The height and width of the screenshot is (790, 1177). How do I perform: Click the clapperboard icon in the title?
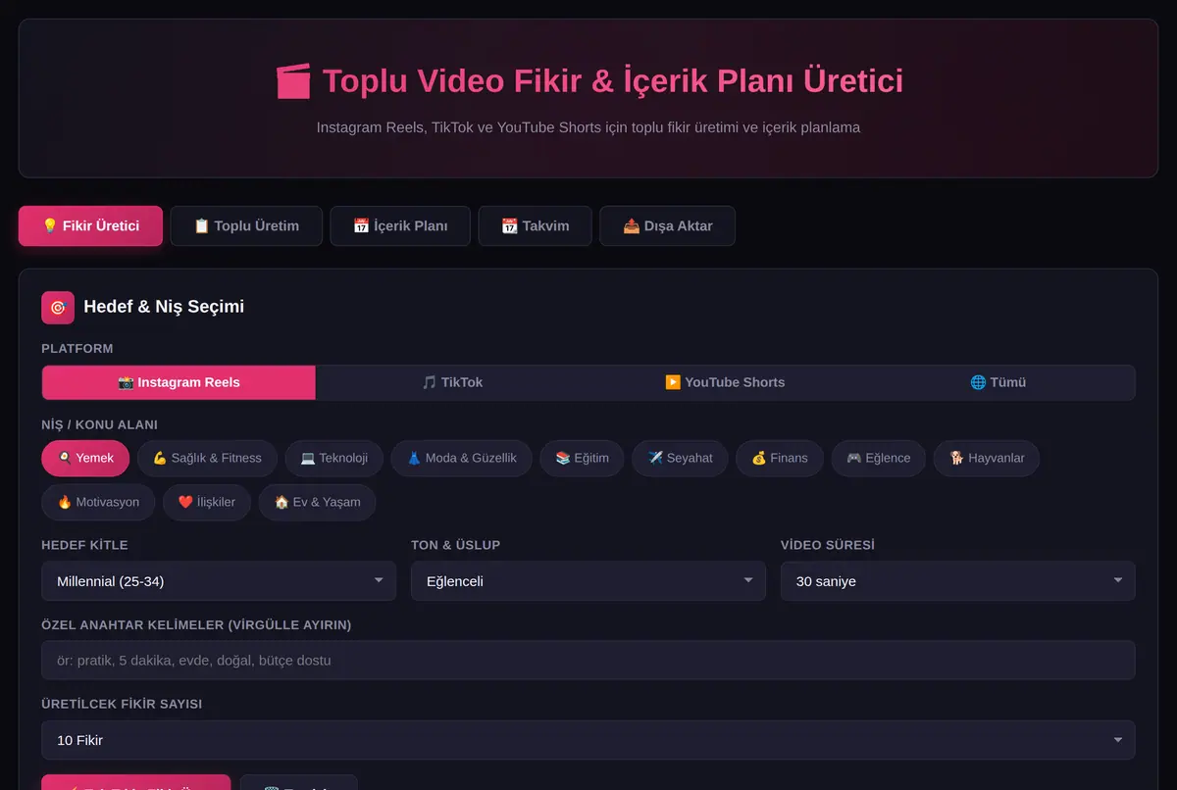(x=293, y=81)
